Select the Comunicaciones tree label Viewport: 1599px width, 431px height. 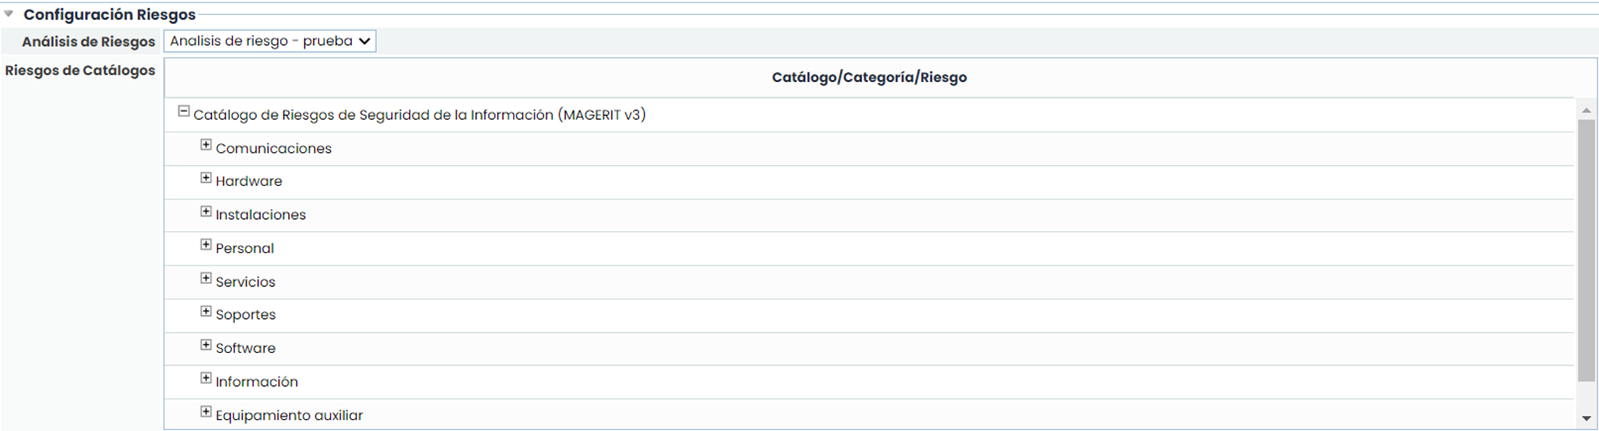[273, 149]
